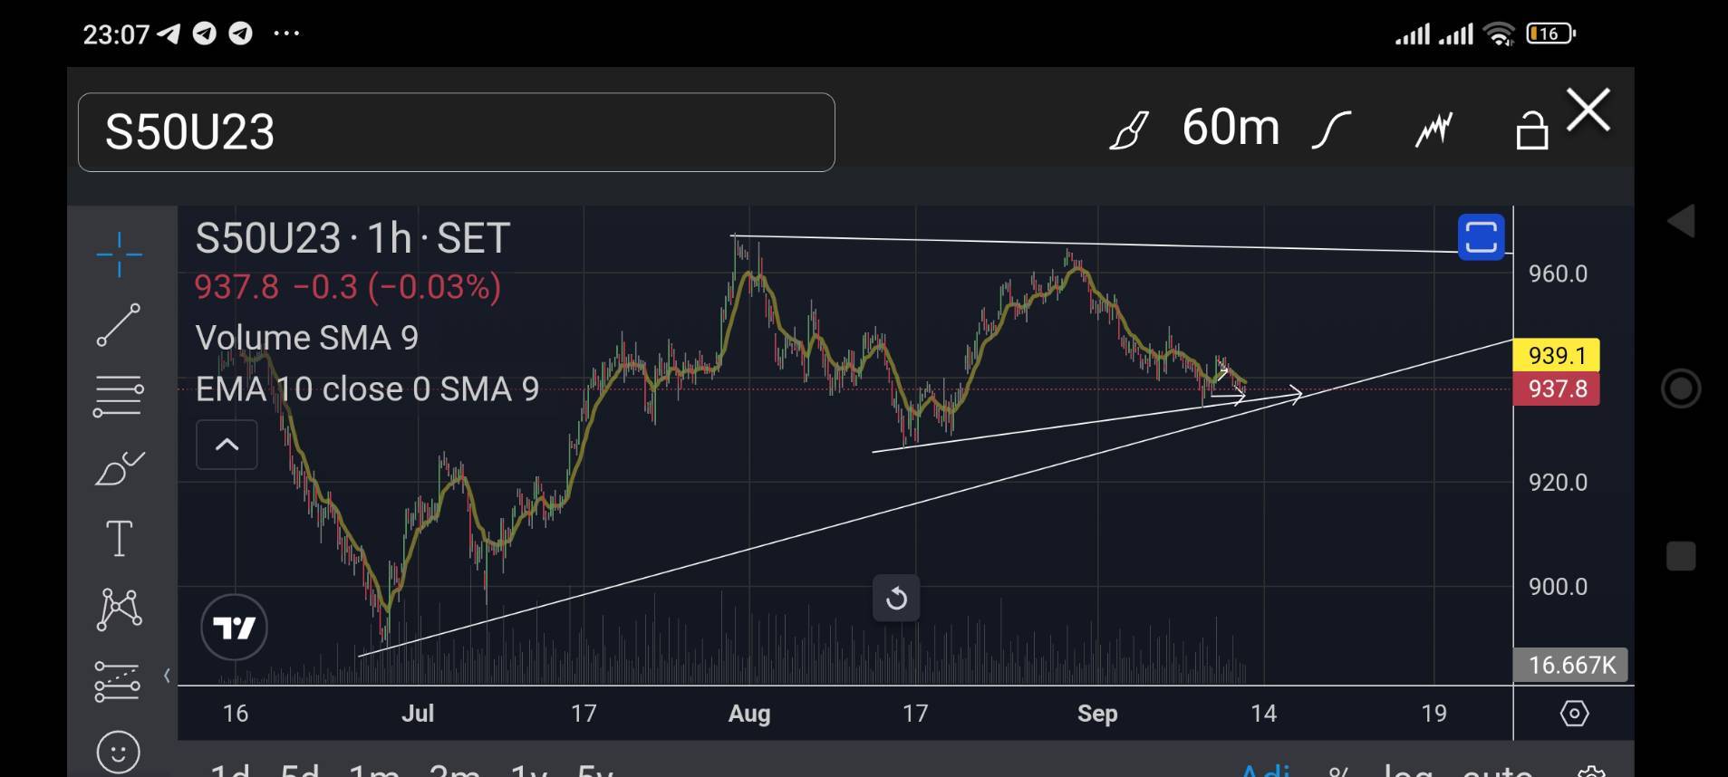Open the emoji icons tool
Image resolution: width=1728 pixels, height=777 pixels.
coord(119,752)
